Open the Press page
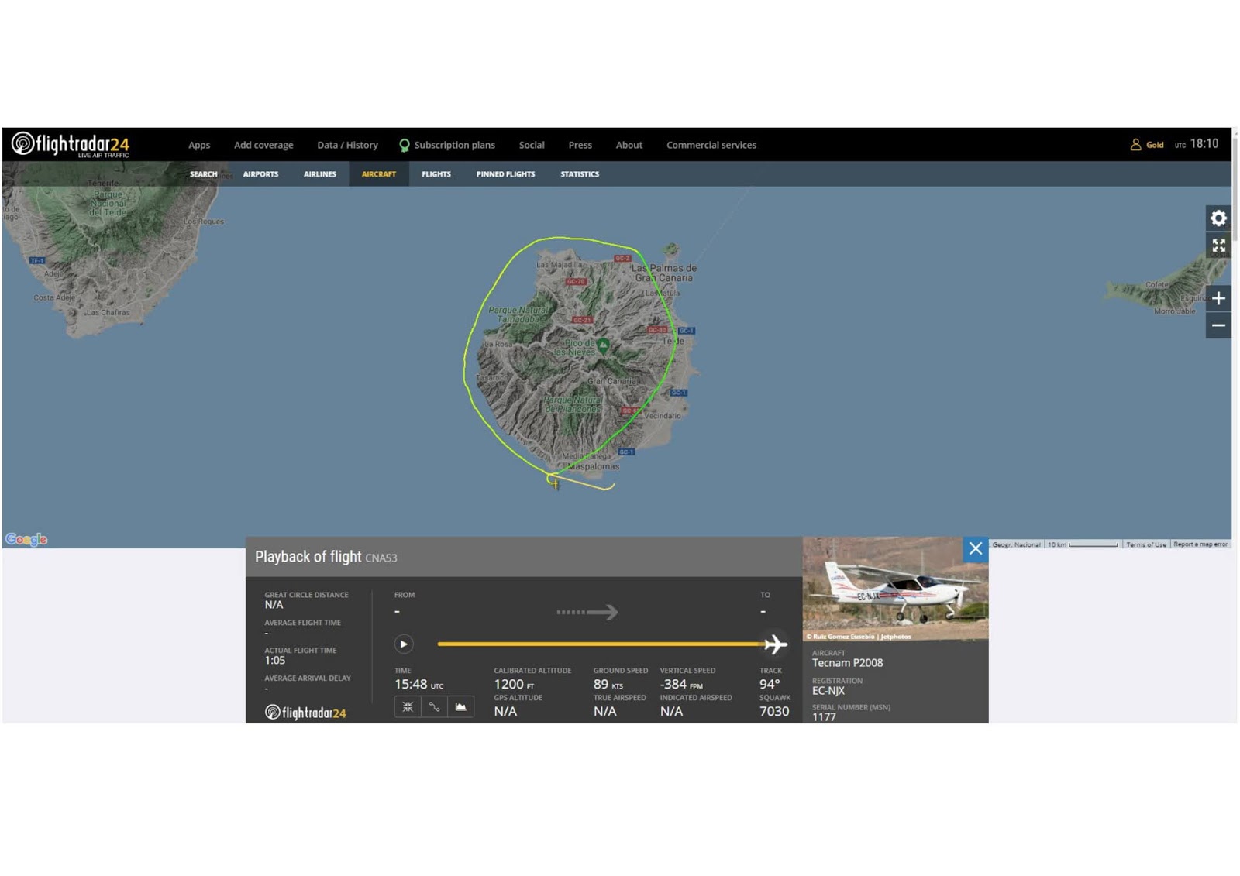 click(580, 145)
